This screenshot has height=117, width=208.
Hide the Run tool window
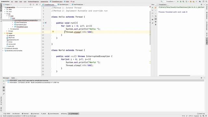[204, 5]
